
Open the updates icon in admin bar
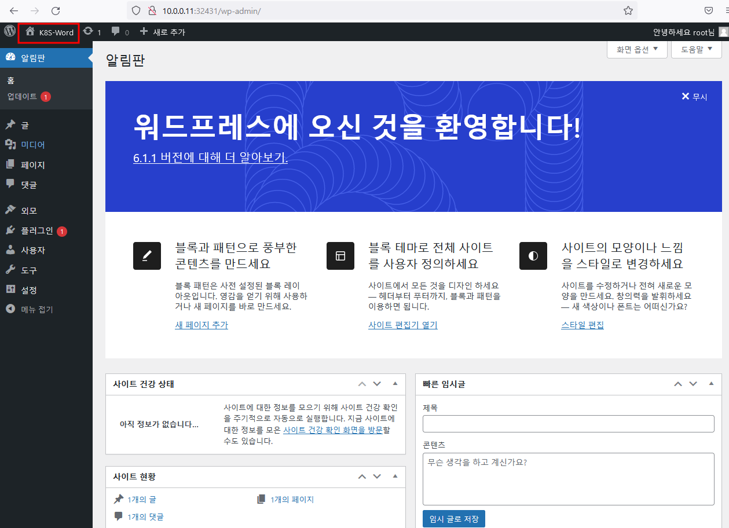tap(88, 31)
